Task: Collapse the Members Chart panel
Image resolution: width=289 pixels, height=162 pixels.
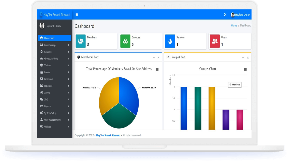Action: pyautogui.click(x=154, y=58)
